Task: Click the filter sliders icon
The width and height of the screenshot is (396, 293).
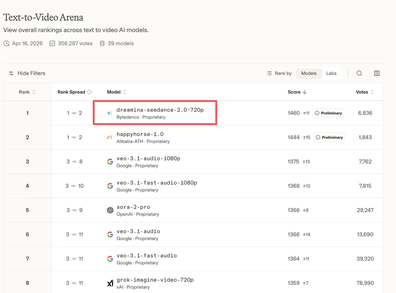Action: 11,73
